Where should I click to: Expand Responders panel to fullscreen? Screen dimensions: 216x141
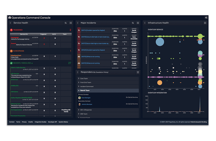138,72
